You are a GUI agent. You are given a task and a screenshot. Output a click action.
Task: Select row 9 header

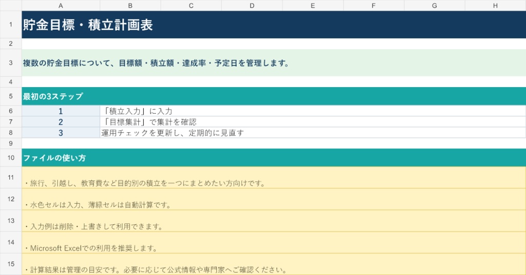(x=11, y=143)
